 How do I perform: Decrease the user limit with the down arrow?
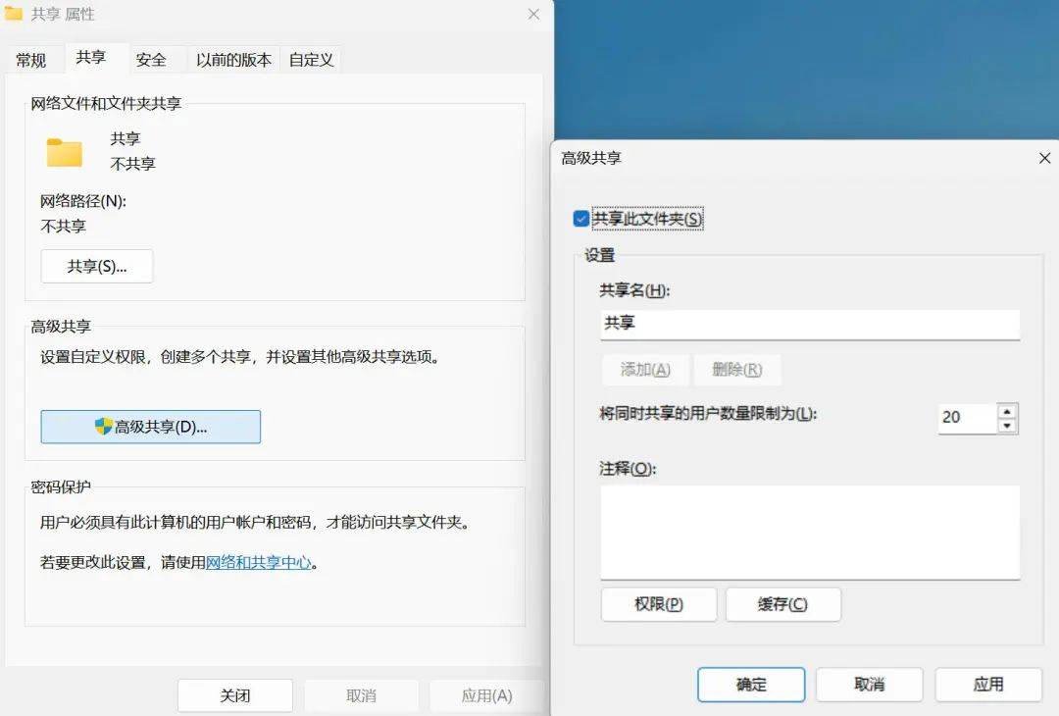click(1007, 426)
